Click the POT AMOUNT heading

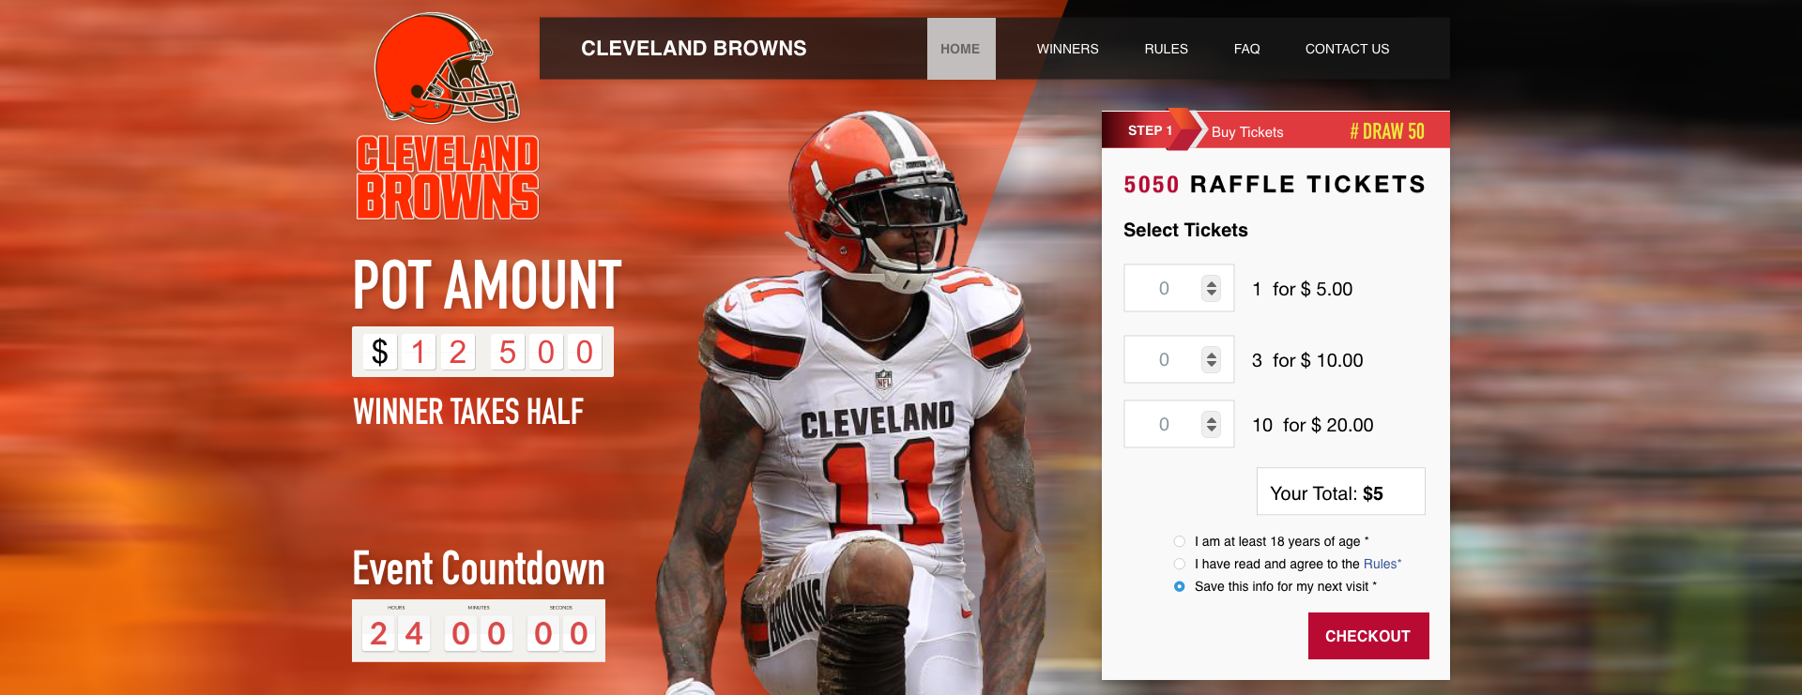click(487, 285)
